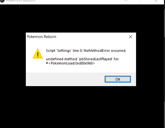Image resolution: width=165 pixels, height=128 pixels.
Task: Click the #<PokemonLoad:0xd88e968> object text
Action: [x=70, y=63]
